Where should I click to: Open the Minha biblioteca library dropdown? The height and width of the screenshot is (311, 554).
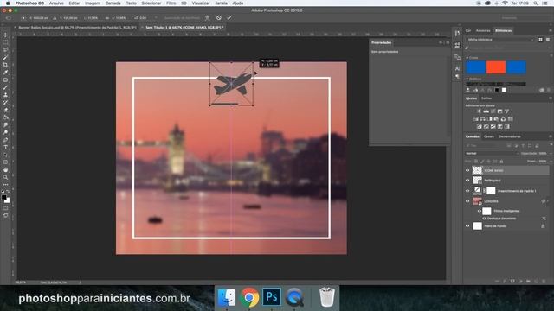click(x=499, y=40)
